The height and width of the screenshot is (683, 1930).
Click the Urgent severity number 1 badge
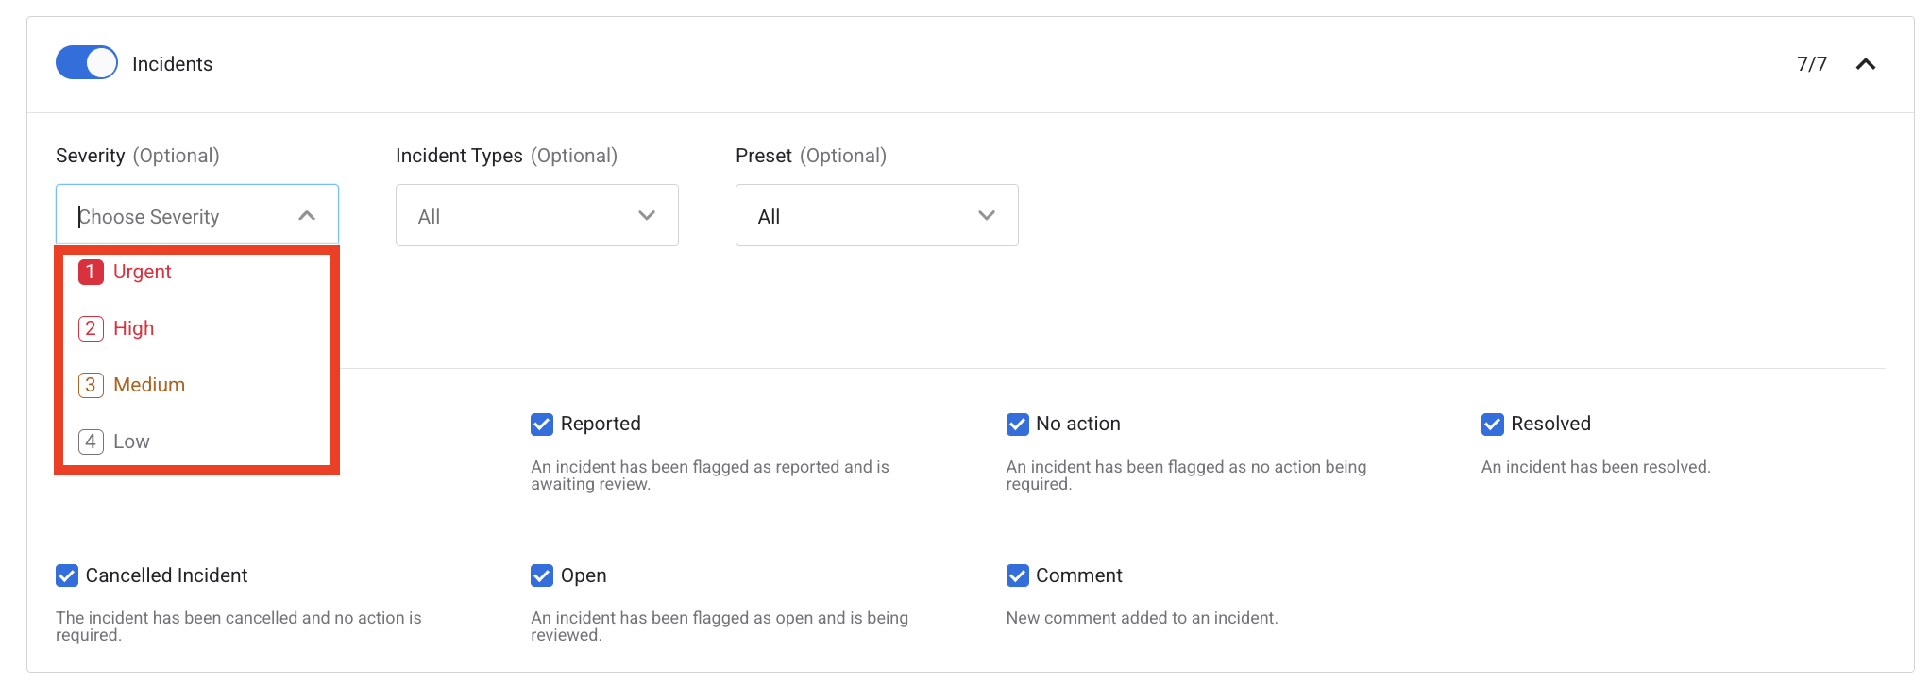91,273
